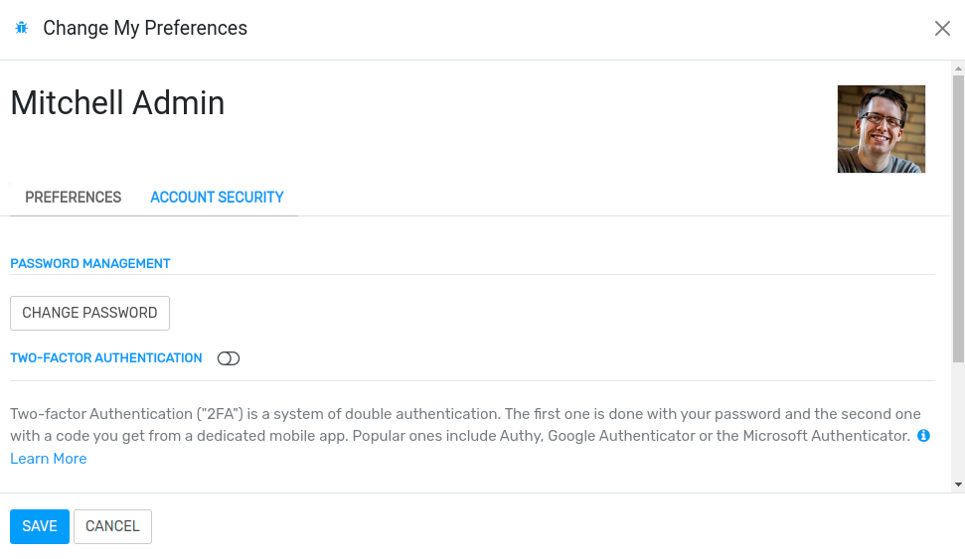This screenshot has height=559, width=965.
Task: Open the Learn More link
Action: 48,459
